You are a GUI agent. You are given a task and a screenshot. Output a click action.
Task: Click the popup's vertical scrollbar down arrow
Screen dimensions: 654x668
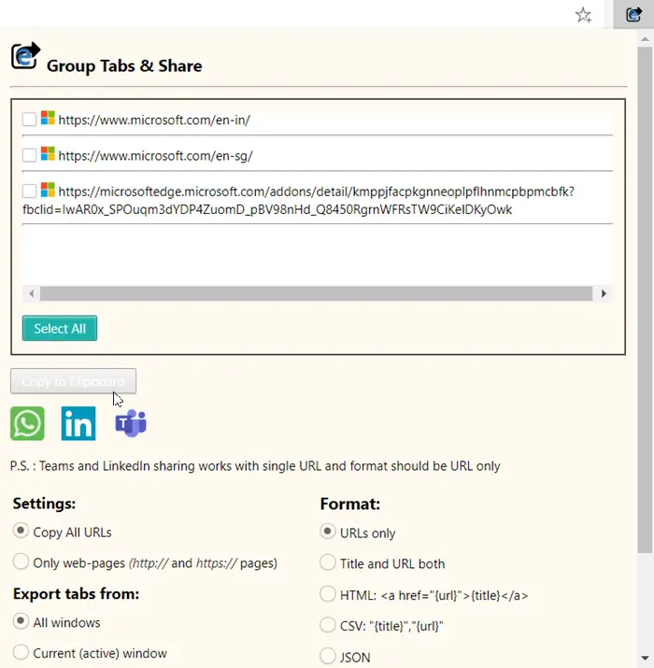coord(645,659)
